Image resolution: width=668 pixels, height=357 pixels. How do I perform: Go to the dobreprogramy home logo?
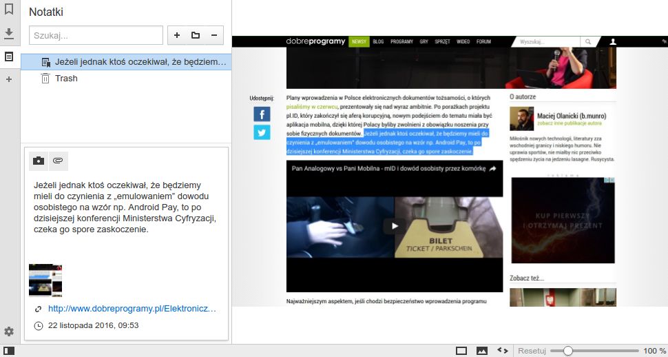coord(315,41)
